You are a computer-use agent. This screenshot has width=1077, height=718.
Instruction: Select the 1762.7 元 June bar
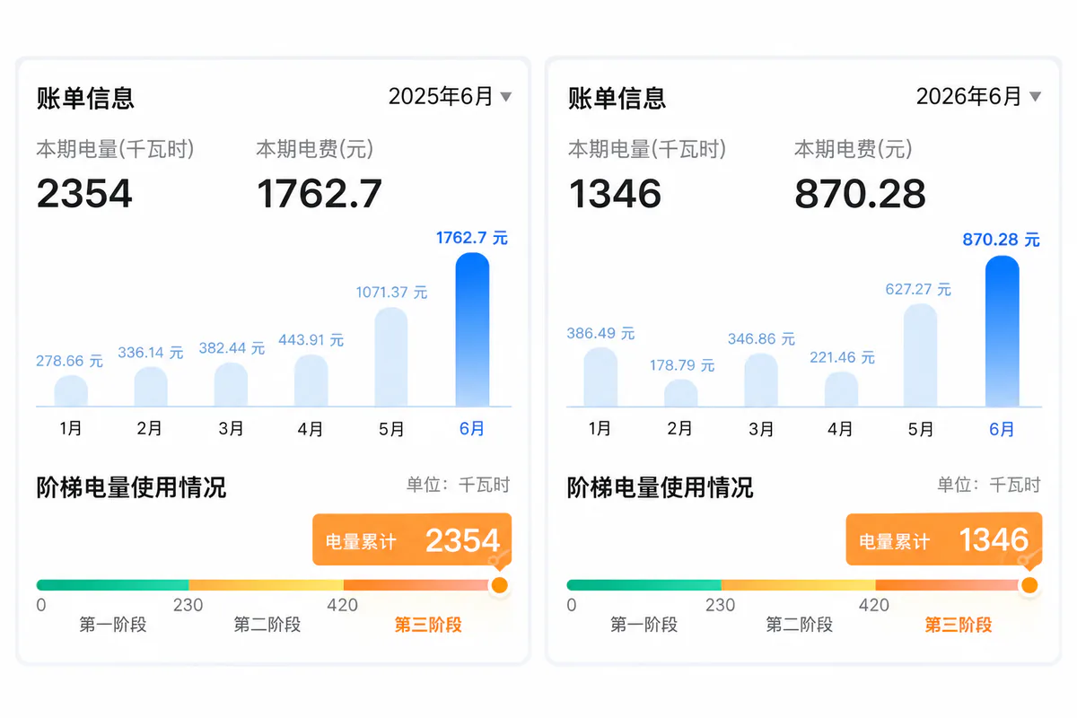point(472,329)
